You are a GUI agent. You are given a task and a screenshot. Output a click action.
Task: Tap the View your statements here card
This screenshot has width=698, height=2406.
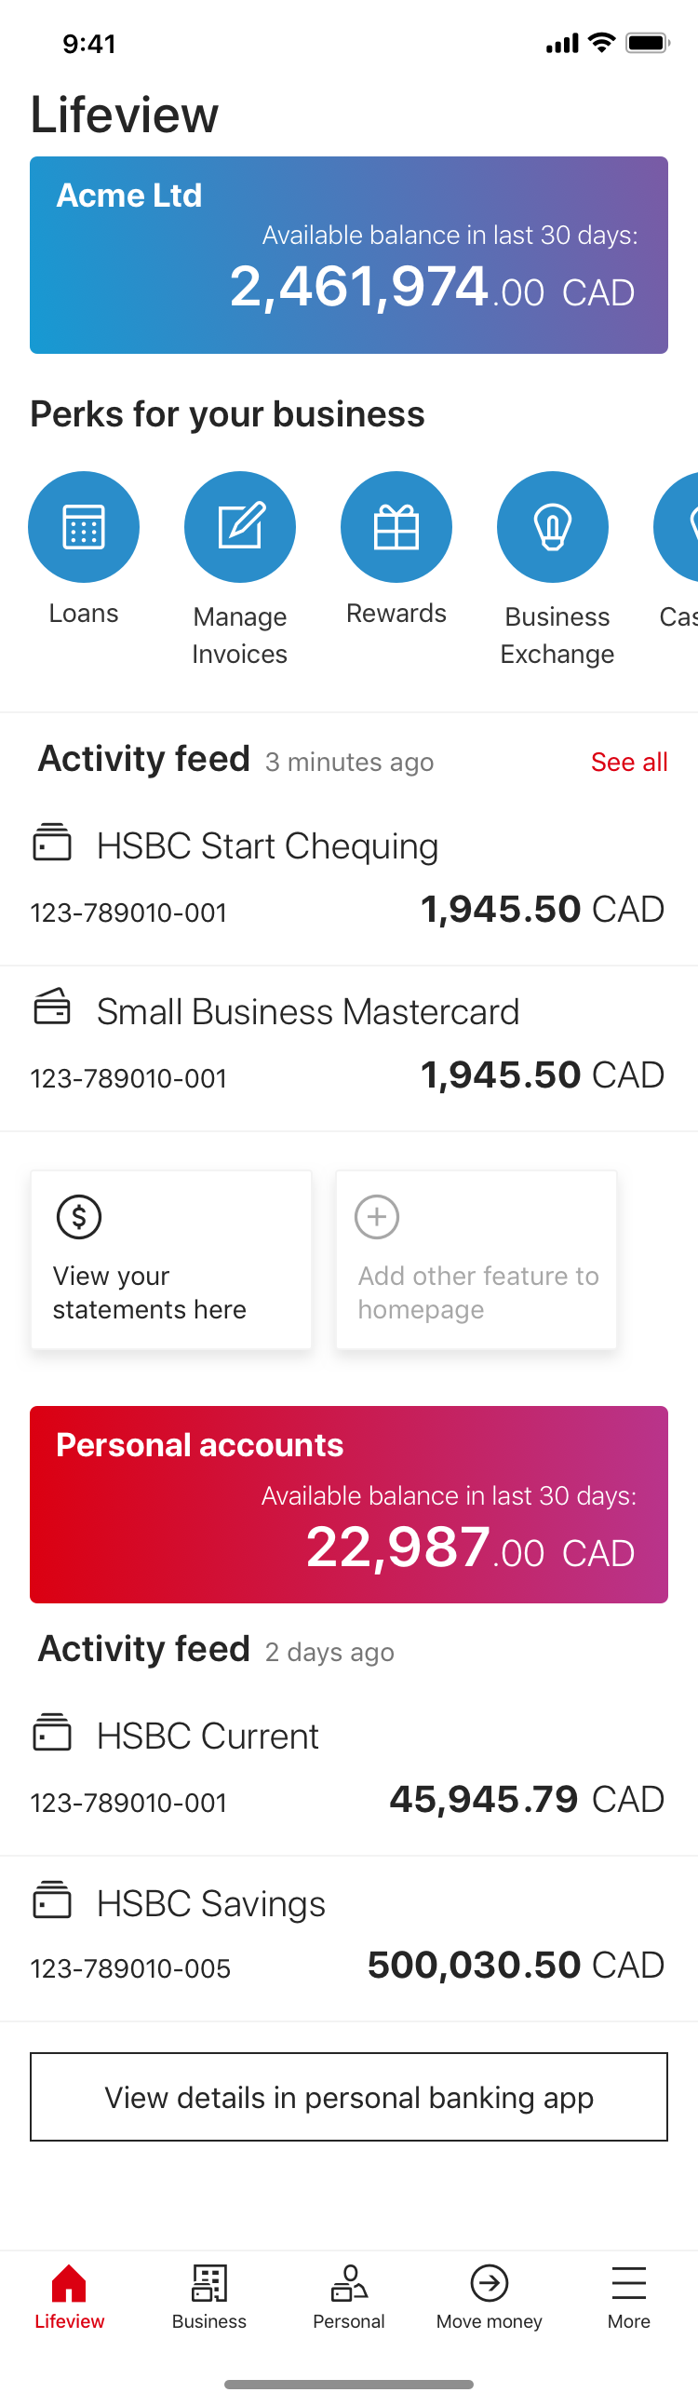[x=171, y=1259]
